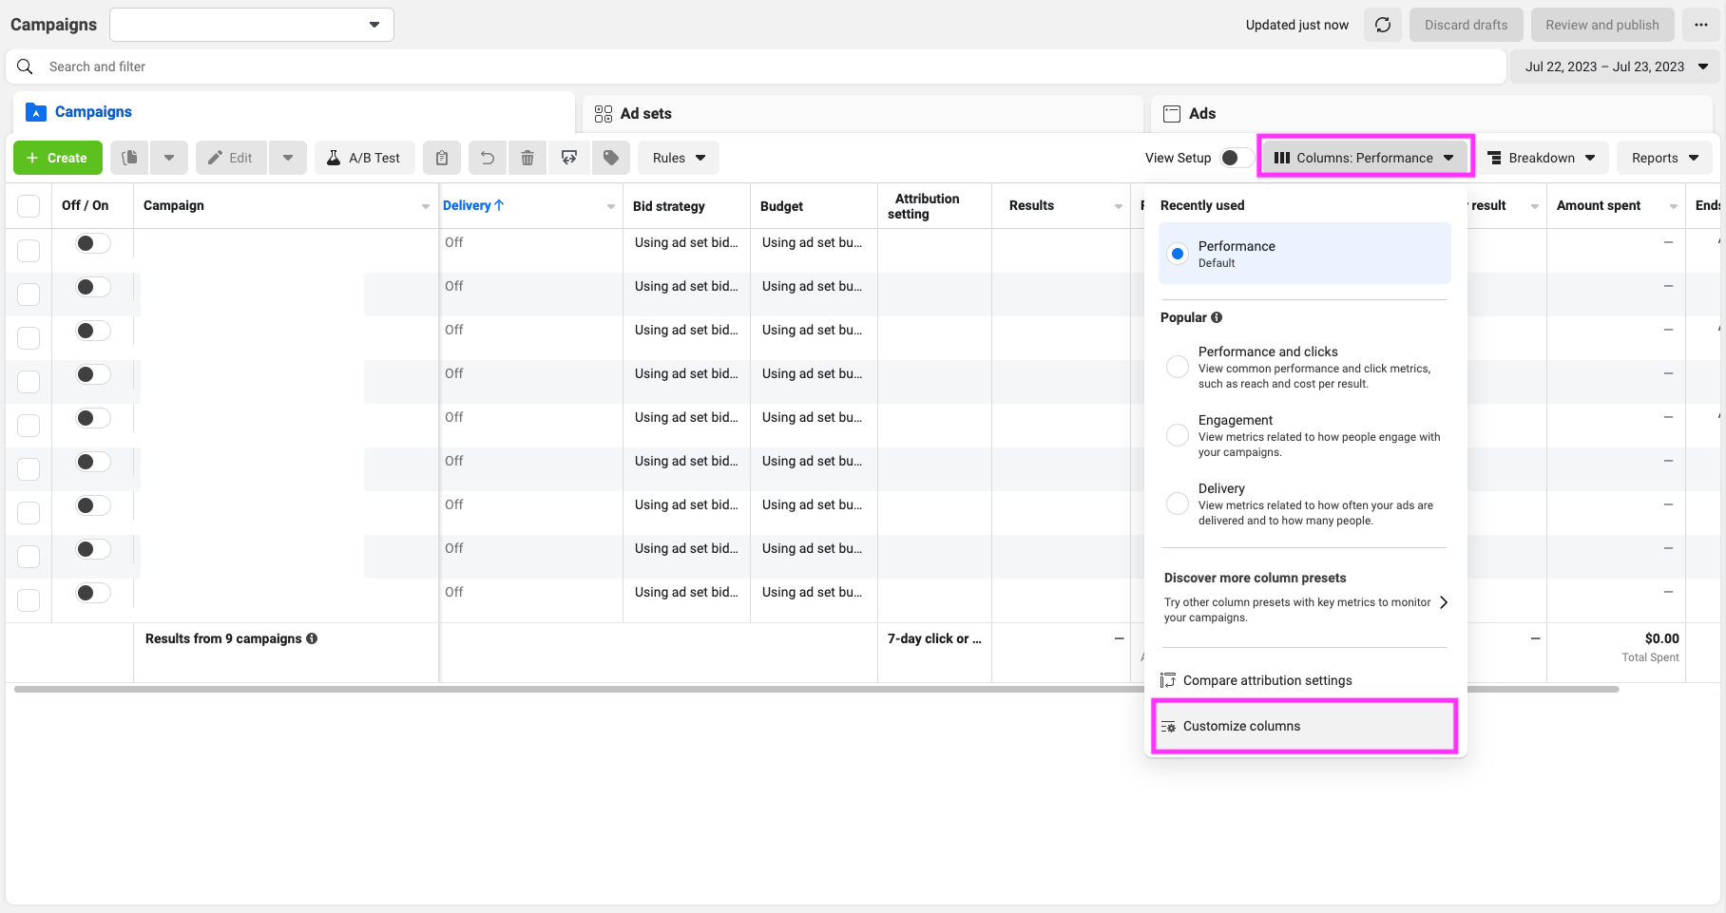
Task: Check the select-all campaigns checkbox in header
Action: 29,206
